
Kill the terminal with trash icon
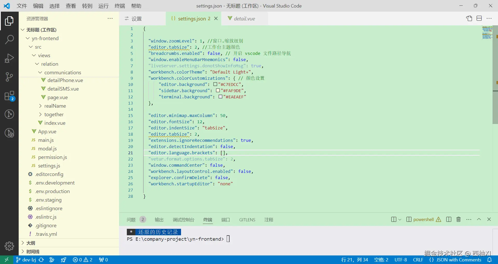tap(459, 219)
